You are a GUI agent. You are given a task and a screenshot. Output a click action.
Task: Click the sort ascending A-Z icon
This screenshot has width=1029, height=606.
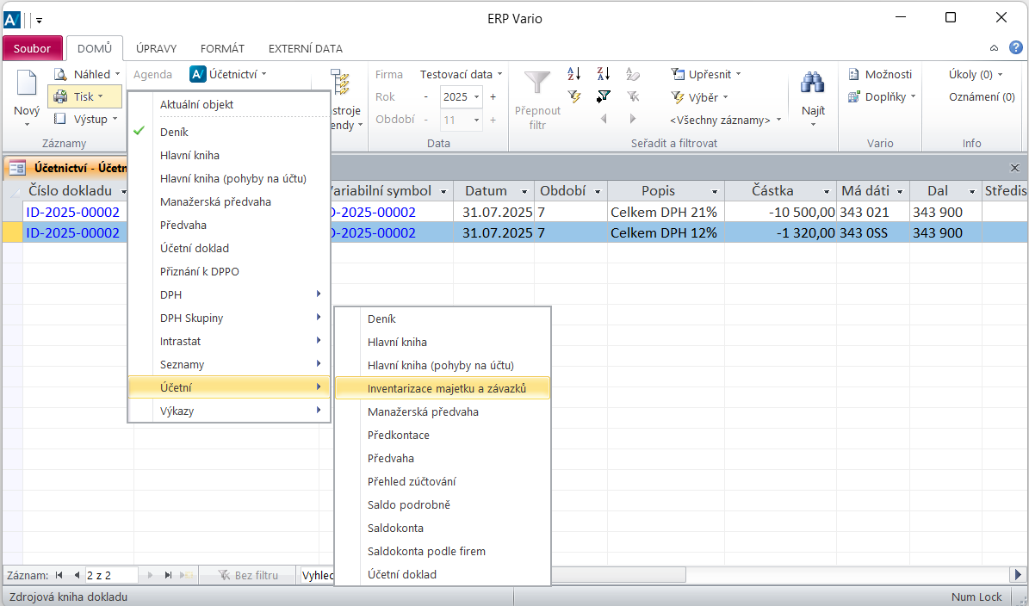coord(574,75)
